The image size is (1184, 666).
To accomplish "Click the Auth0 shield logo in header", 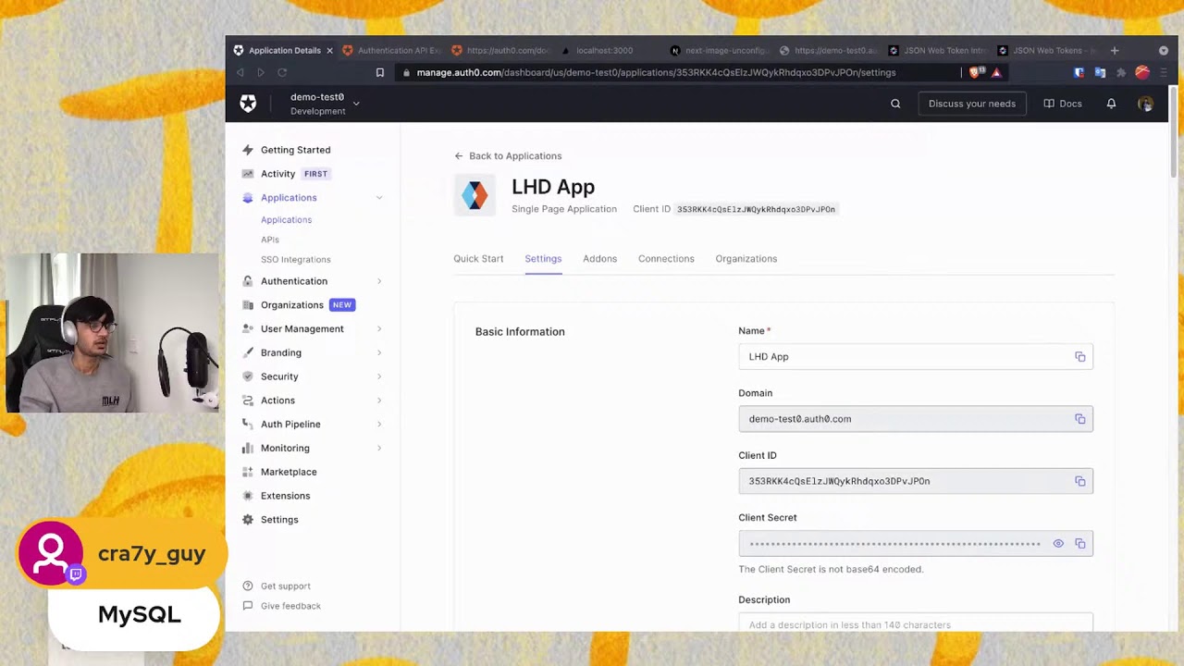I will coord(248,104).
